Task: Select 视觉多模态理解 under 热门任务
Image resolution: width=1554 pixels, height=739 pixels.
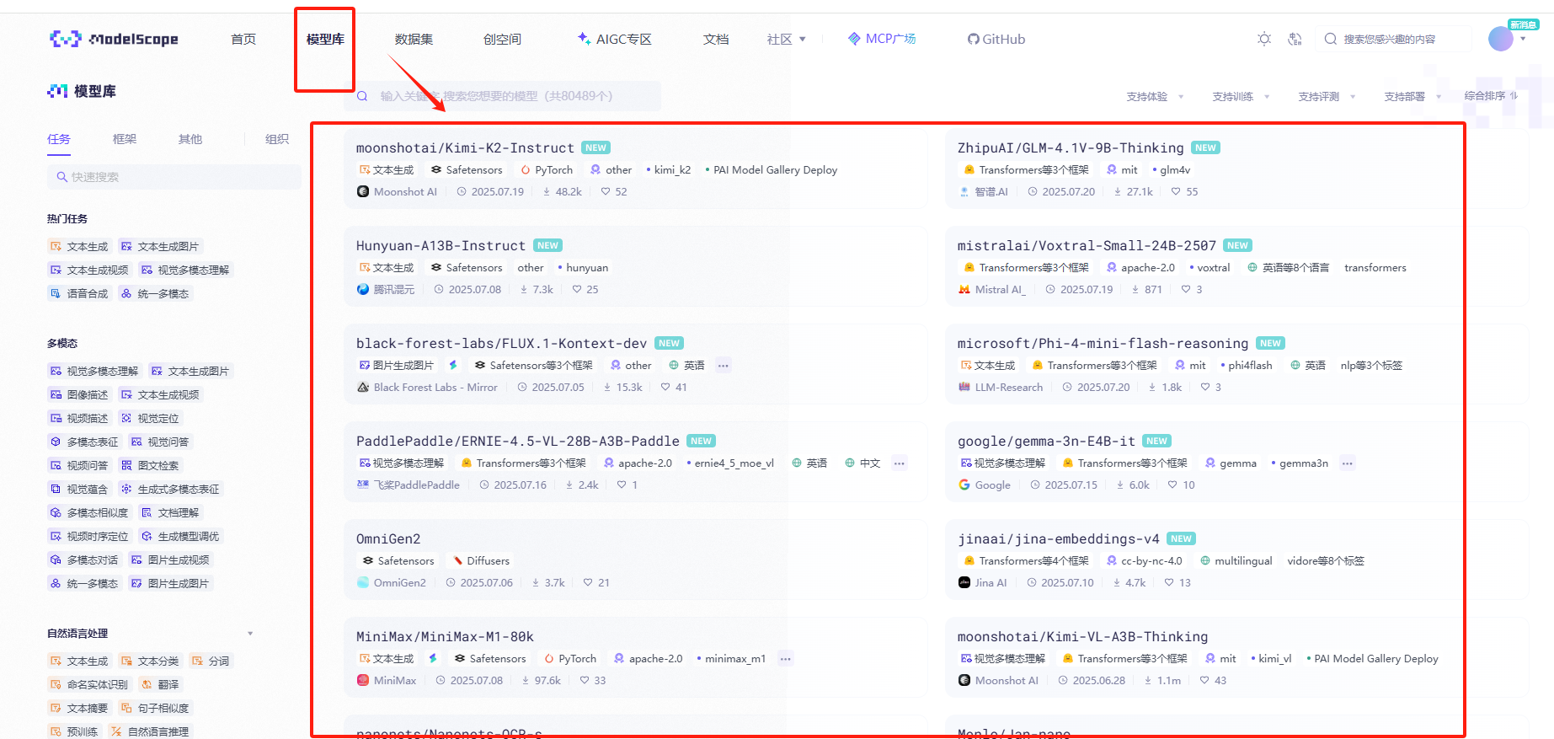Action: 184,270
